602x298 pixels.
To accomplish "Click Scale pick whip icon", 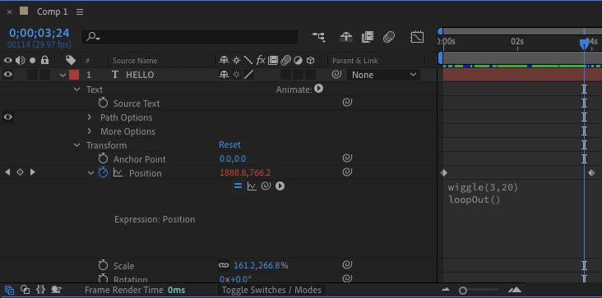I will point(347,264).
